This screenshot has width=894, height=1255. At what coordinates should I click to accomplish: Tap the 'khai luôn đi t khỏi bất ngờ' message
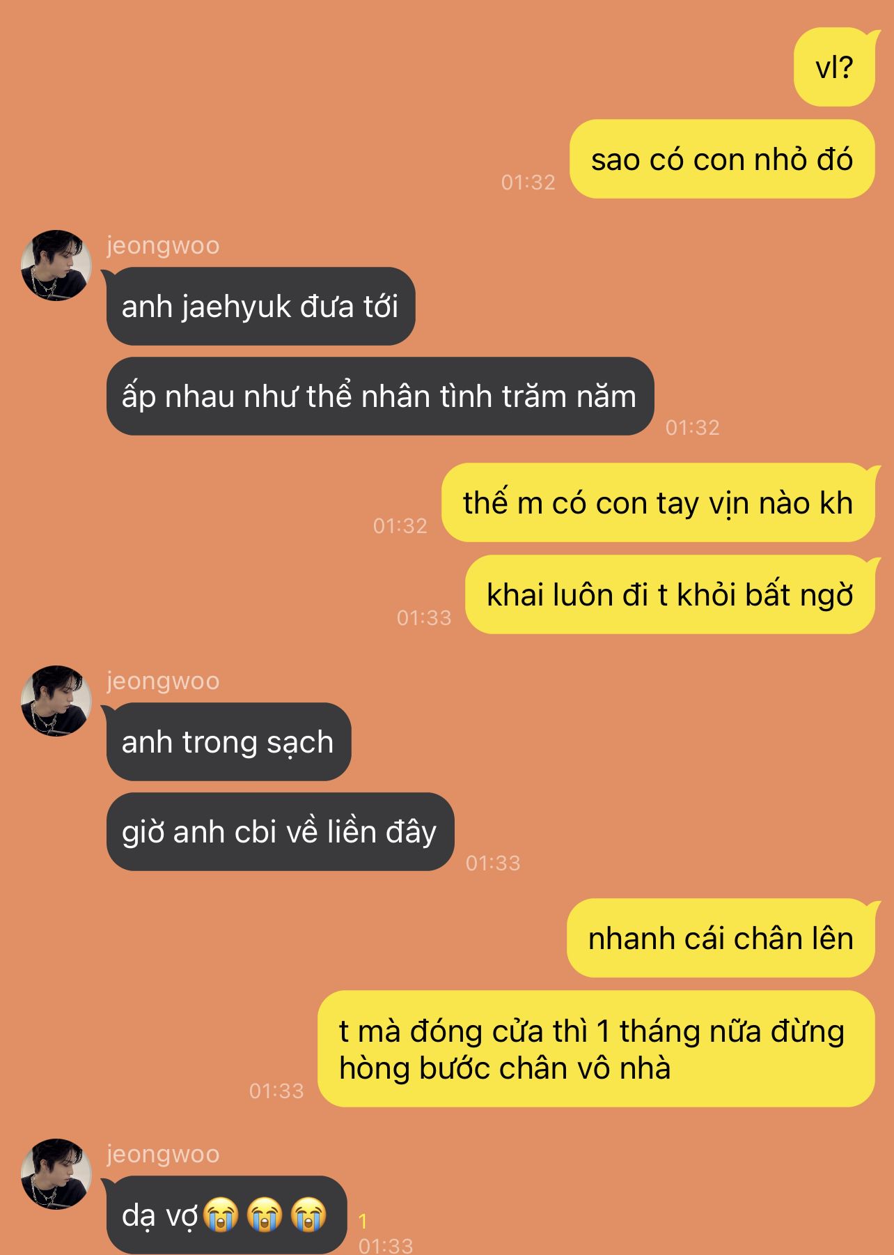pyautogui.click(x=670, y=595)
